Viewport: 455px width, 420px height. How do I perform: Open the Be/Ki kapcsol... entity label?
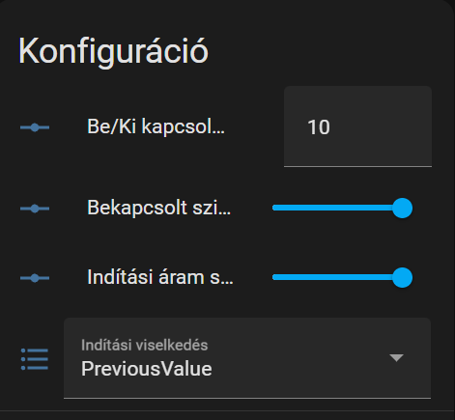(x=156, y=126)
